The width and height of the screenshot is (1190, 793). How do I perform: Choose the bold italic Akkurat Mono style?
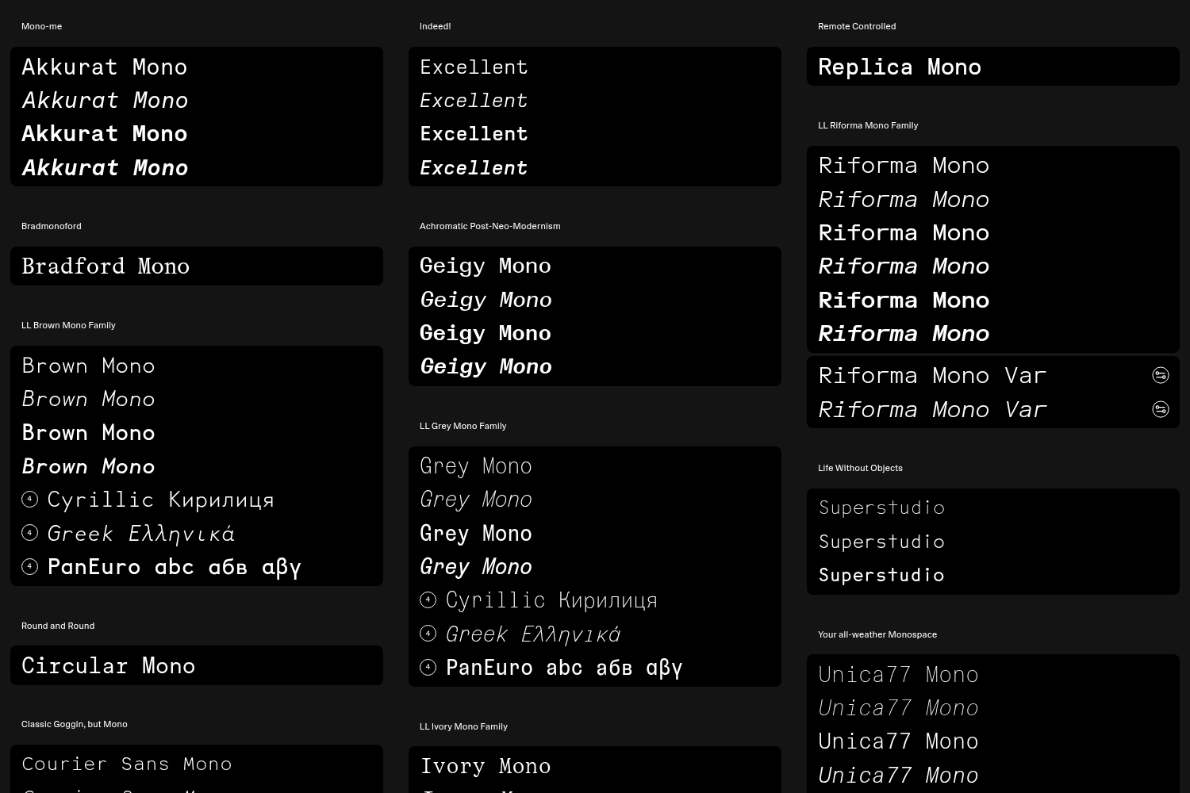point(105,168)
